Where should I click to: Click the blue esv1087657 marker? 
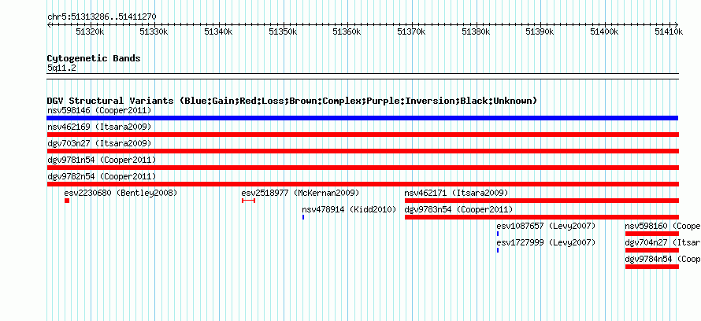[x=498, y=234]
